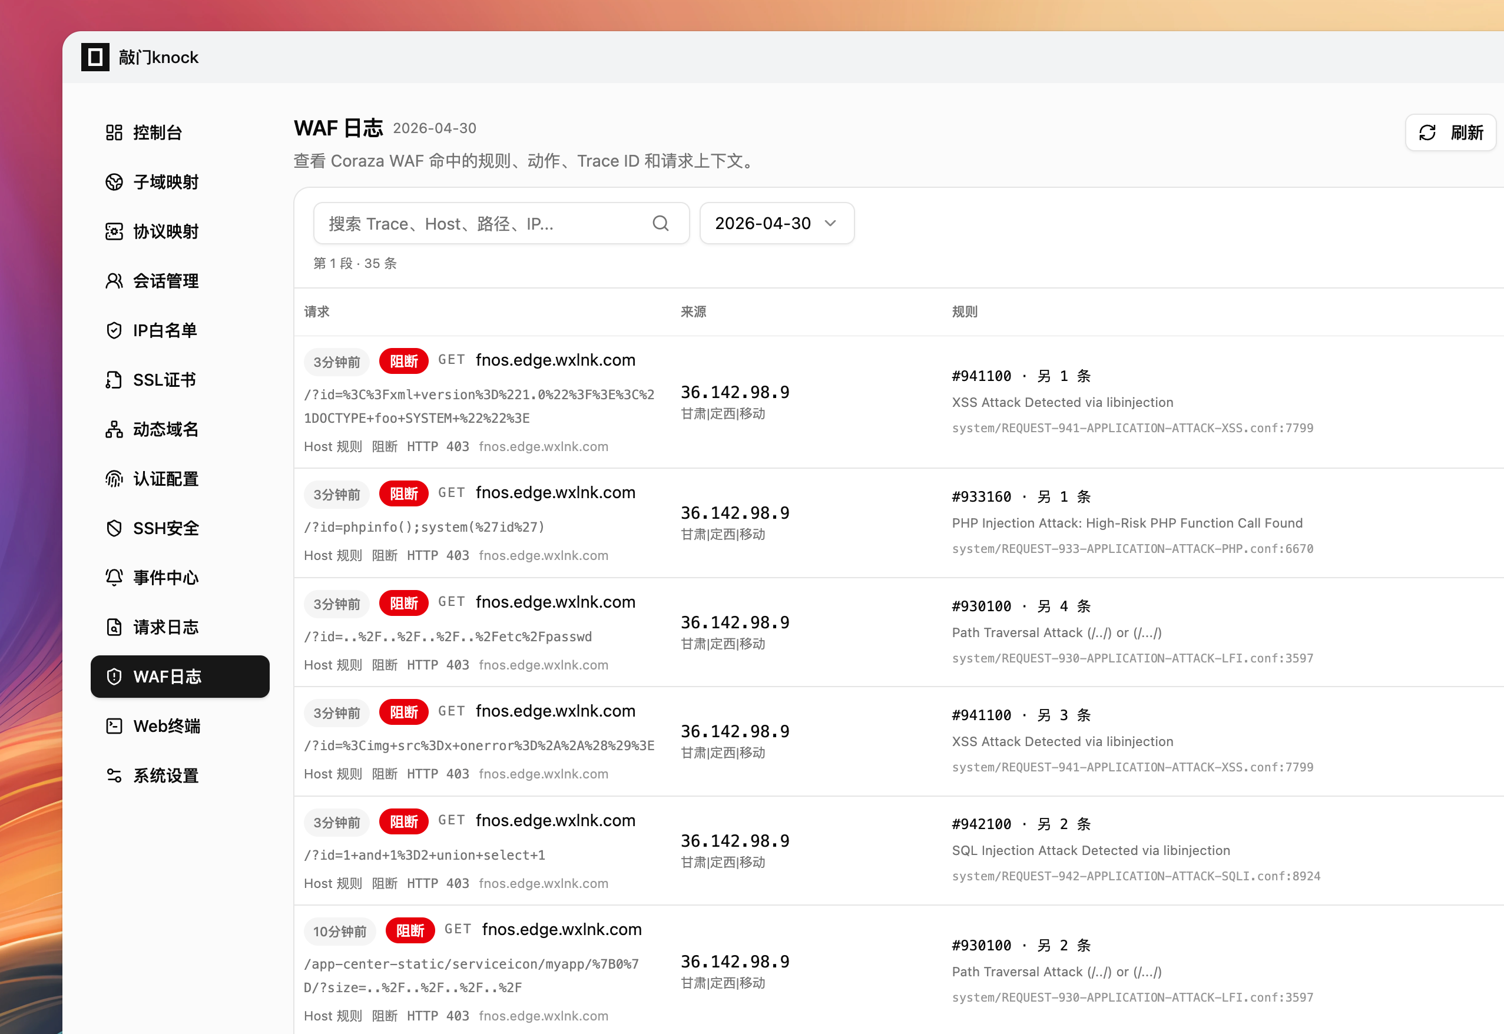Click the 10分钟前 time tag
The image size is (1504, 1034).
click(x=340, y=931)
